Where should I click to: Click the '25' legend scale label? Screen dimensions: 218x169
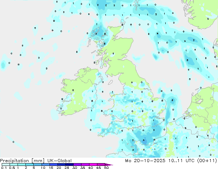67,168
